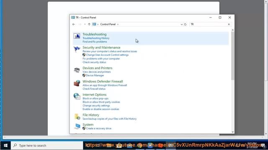Screen dimensions: 268x150
Task: Click the Control Panel breadcrumb in the address bar
Action: coord(108,24)
